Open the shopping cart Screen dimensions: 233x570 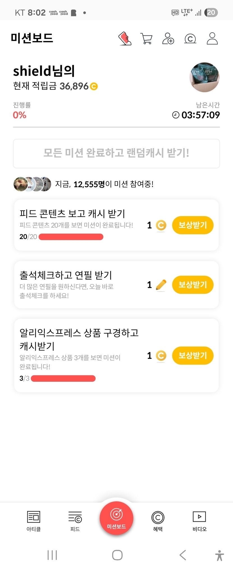pyautogui.click(x=146, y=38)
